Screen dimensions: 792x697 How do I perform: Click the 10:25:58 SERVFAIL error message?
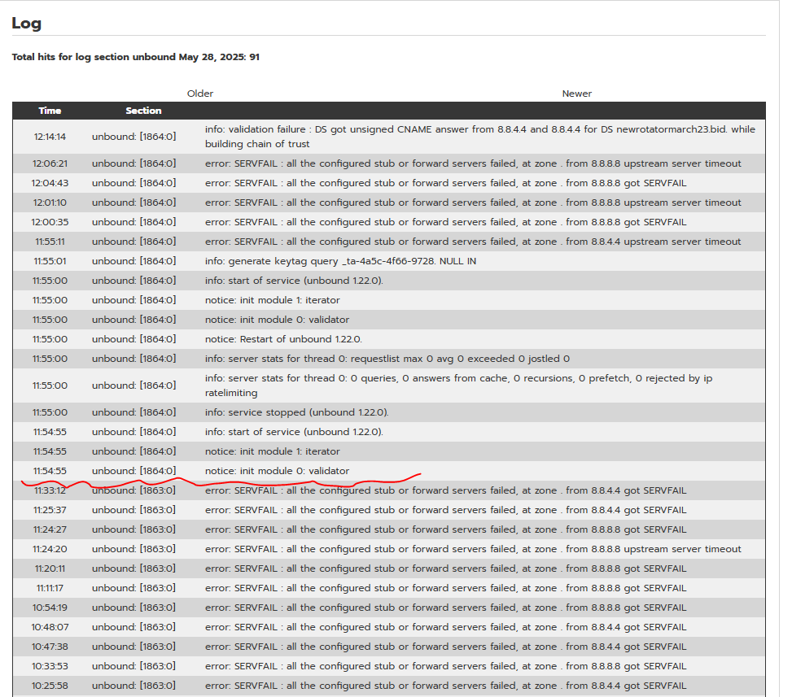pos(445,686)
